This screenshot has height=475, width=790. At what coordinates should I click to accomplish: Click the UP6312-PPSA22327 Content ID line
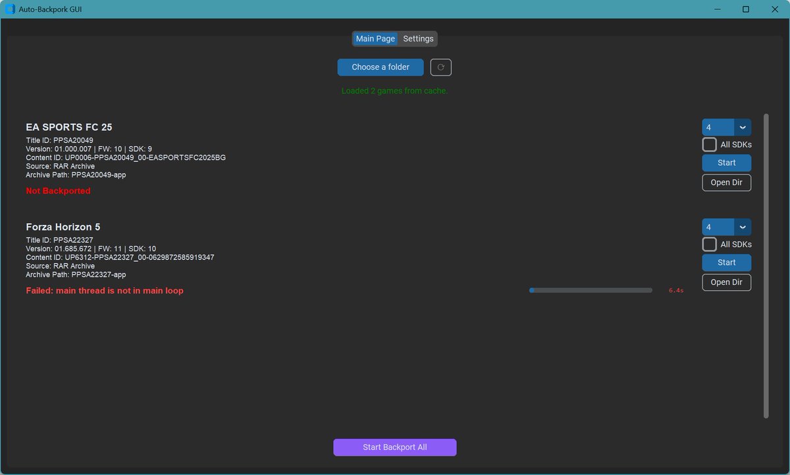pos(120,257)
